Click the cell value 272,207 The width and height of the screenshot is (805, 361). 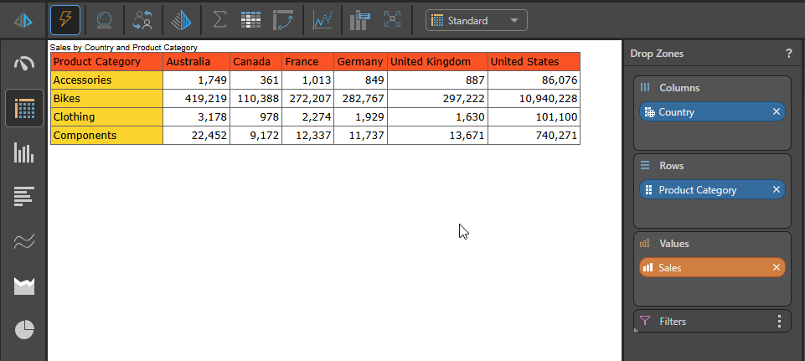pos(308,99)
